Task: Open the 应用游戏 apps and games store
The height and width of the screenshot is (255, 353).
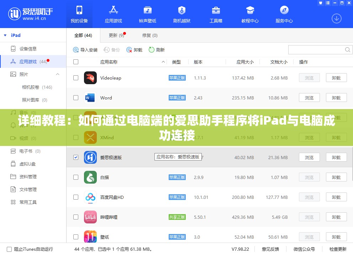Action: (x=114, y=14)
